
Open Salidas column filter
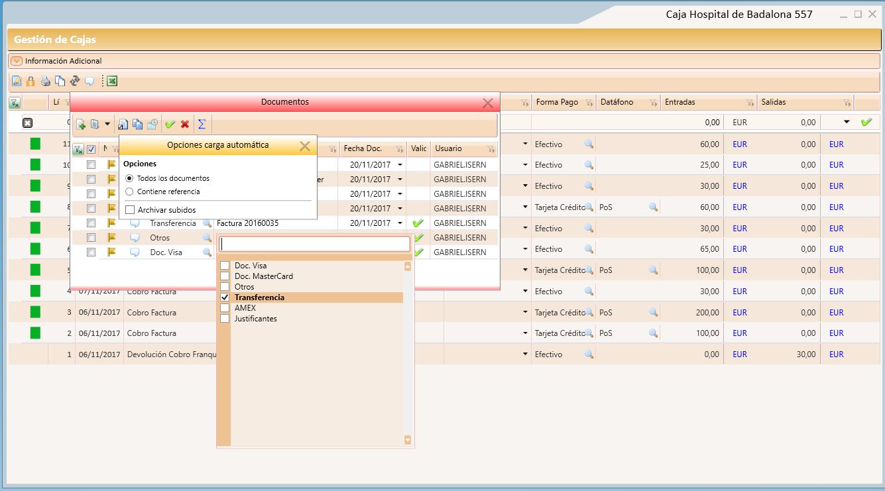847,103
